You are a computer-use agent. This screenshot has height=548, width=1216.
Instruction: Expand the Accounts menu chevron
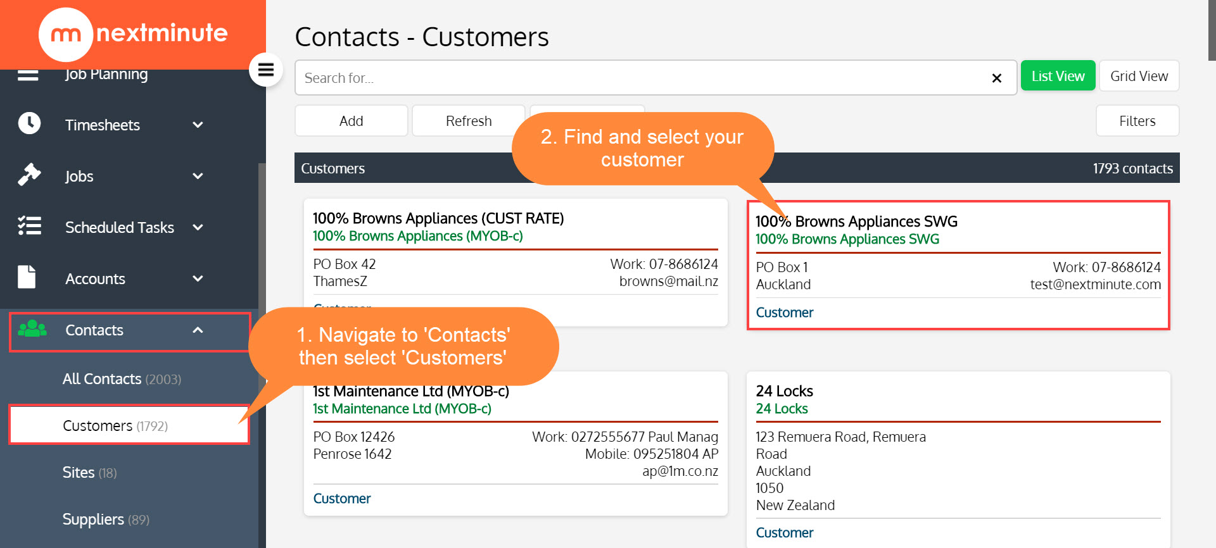pos(198,278)
